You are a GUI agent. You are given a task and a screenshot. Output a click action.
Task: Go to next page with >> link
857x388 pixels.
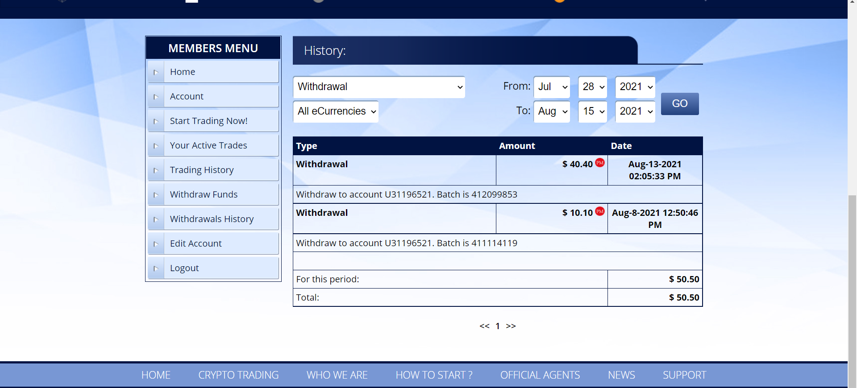tap(511, 326)
